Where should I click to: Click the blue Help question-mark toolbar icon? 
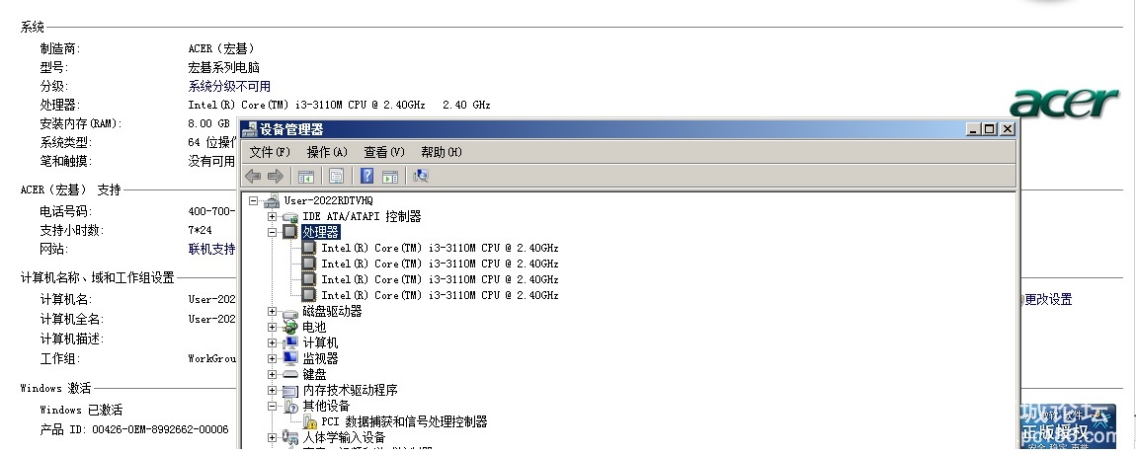click(367, 176)
